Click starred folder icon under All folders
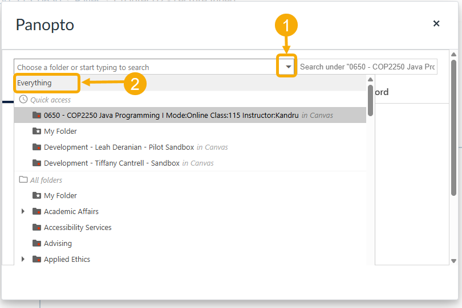This screenshot has height=308, width=462. [37, 195]
